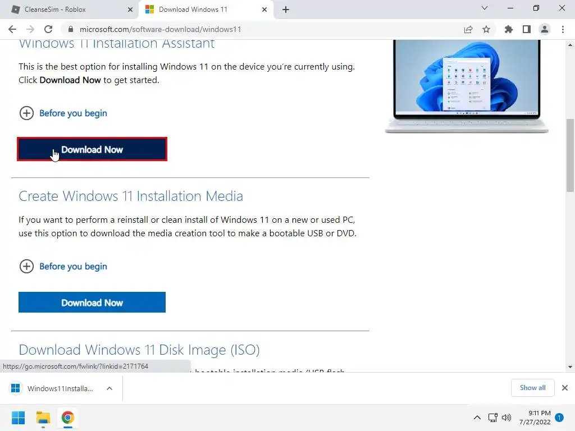Go back to the previous page
This screenshot has height=431, width=575.
coord(12,29)
